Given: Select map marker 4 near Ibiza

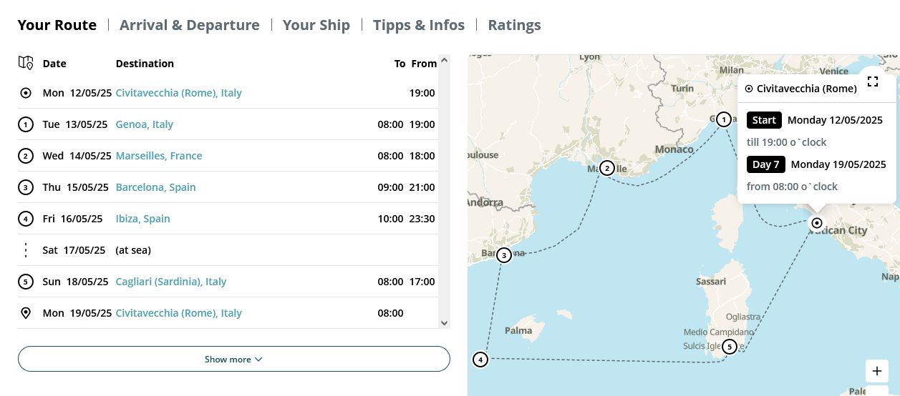Looking at the screenshot, I should (480, 360).
